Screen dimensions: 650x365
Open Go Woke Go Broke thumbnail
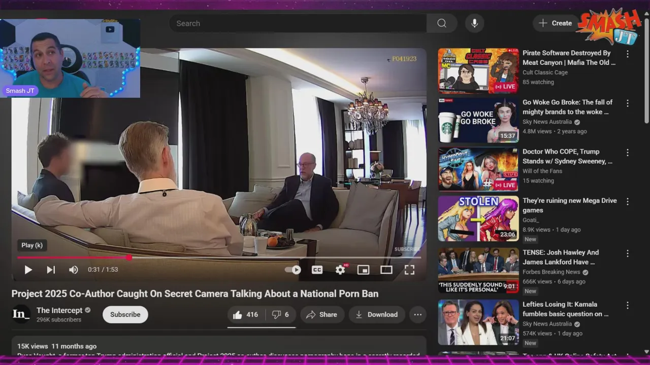pos(478,120)
